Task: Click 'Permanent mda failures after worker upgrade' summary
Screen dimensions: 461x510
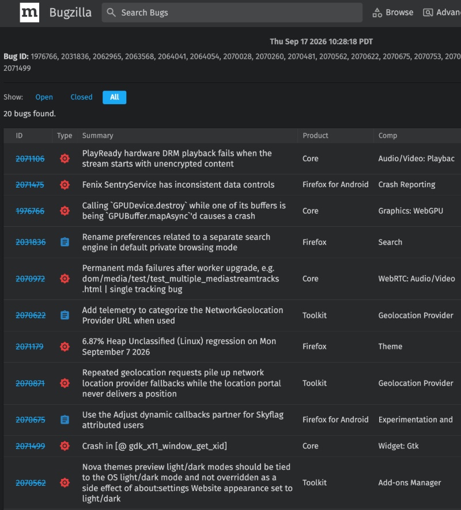Action: (181, 279)
